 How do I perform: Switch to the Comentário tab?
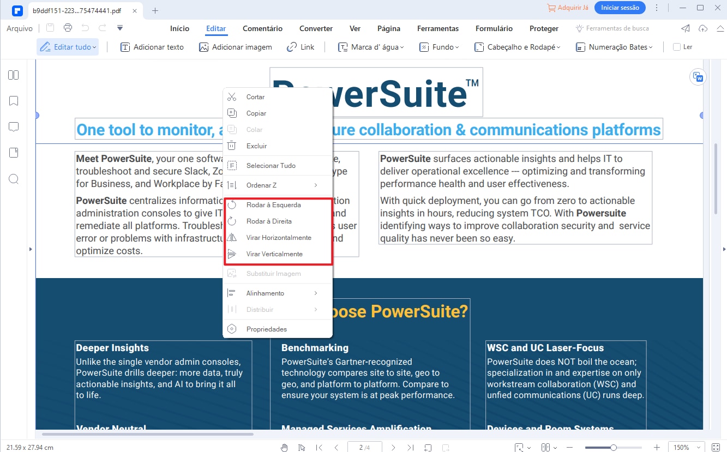[x=262, y=28]
